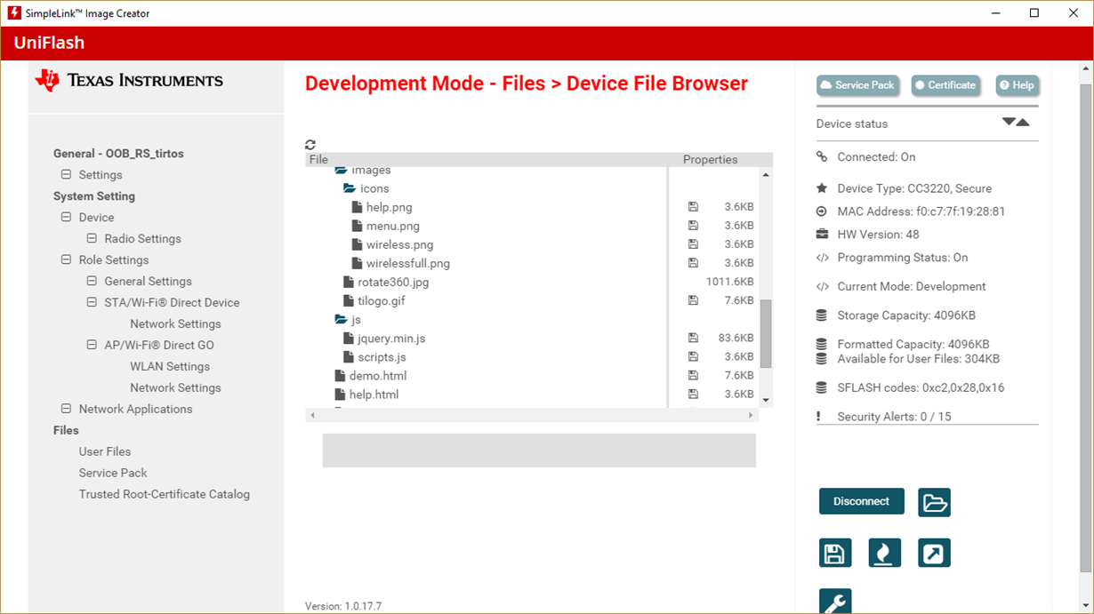Click the file icon beside rotate360.jpg
The image size is (1094, 614).
tap(349, 282)
